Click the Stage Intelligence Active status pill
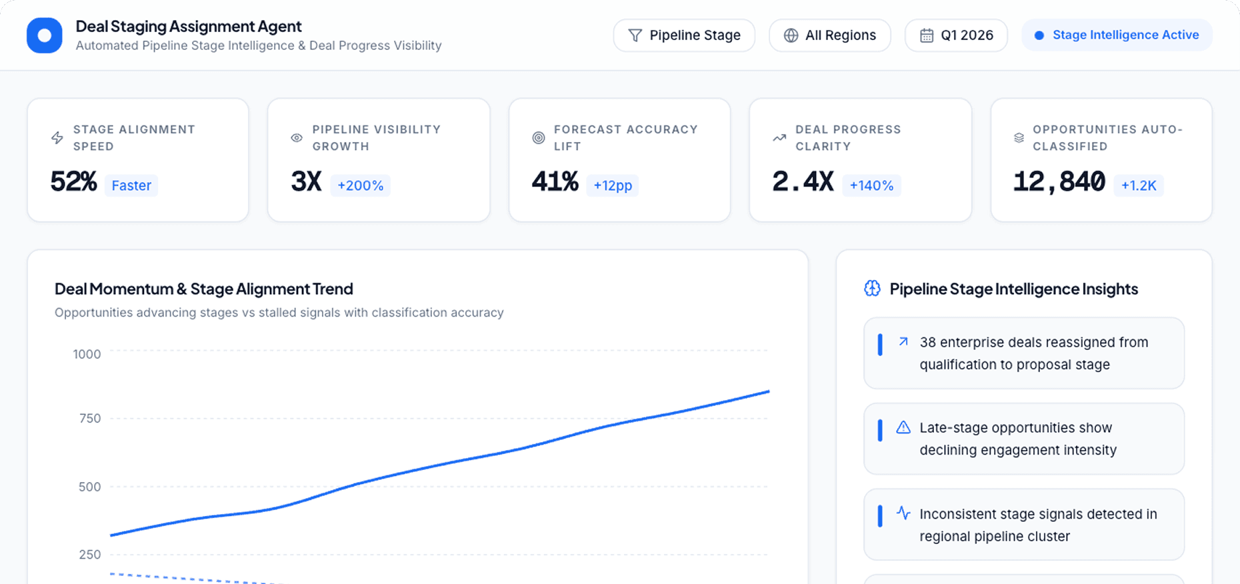Screen dimensions: 1240x584 pyautogui.click(x=1117, y=35)
